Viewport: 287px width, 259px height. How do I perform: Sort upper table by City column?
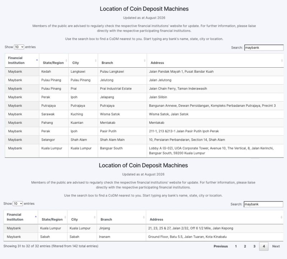coord(83,60)
